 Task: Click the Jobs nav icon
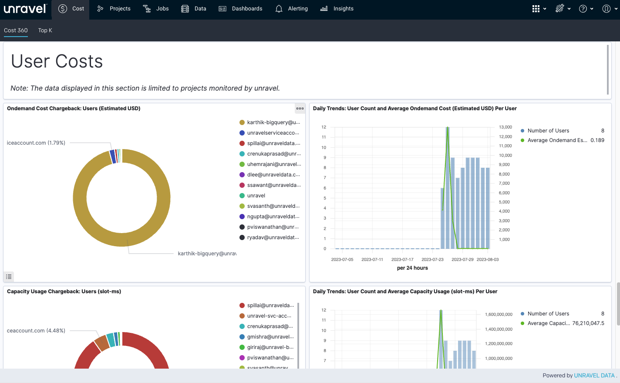click(x=147, y=9)
